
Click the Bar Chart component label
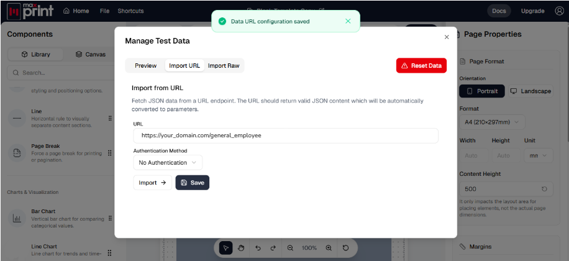[x=43, y=211]
